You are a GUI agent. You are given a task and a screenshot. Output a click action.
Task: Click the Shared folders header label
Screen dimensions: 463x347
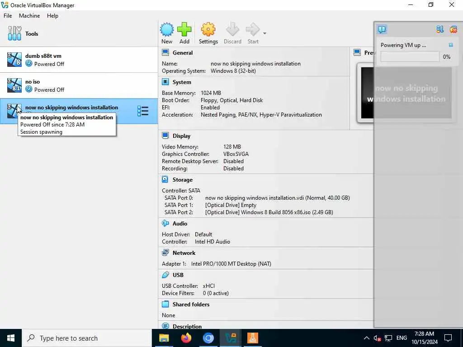(x=191, y=304)
